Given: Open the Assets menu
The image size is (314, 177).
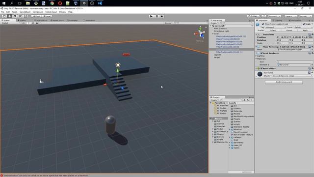Looking at the screenshot, I should click(14, 12).
